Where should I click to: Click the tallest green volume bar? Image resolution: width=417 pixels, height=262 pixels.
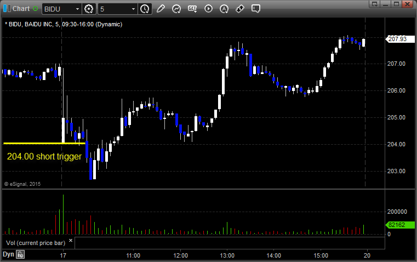pos(64,214)
